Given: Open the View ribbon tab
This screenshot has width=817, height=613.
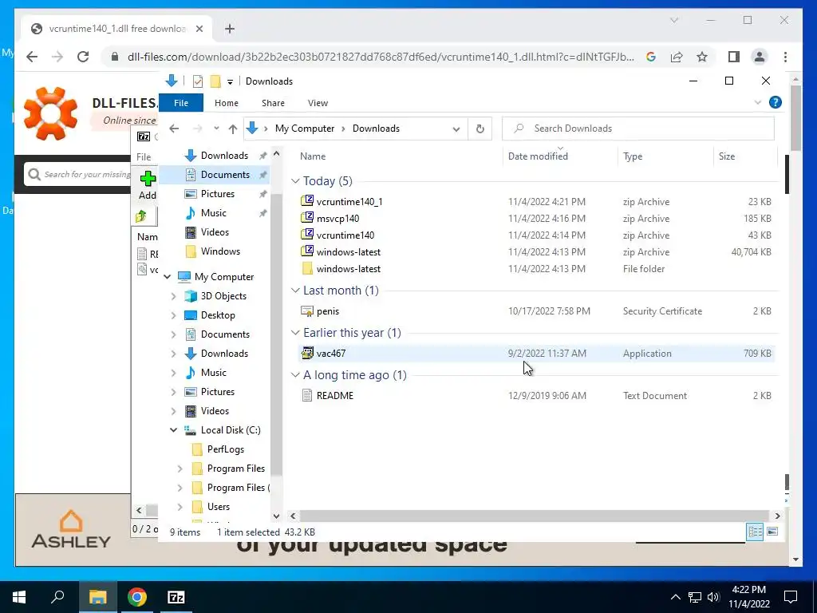Looking at the screenshot, I should [318, 103].
